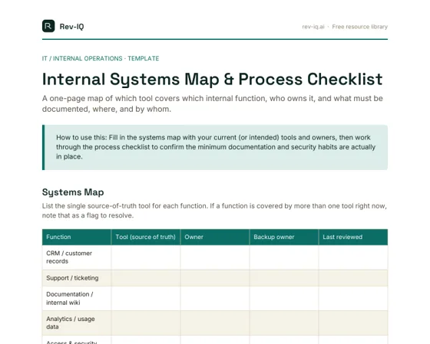Viewport: 430px width, 344px height.
Task: Click the Backup owner column header
Action: click(284, 237)
